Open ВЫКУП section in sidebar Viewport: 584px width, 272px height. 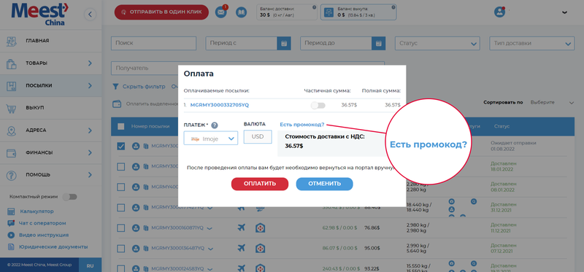pos(50,108)
